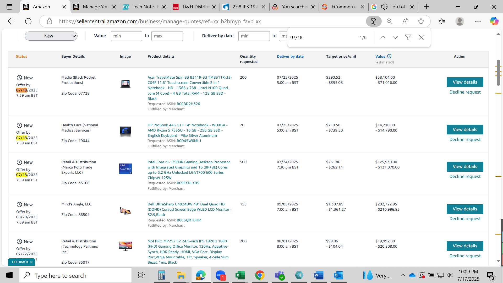Screen dimensions: 503x283
Task: View details for MSI PRO monitor quote
Action: tap(465, 246)
